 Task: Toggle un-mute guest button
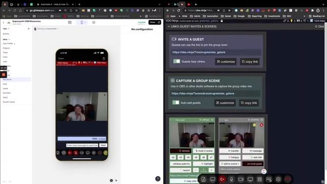click(x=253, y=164)
